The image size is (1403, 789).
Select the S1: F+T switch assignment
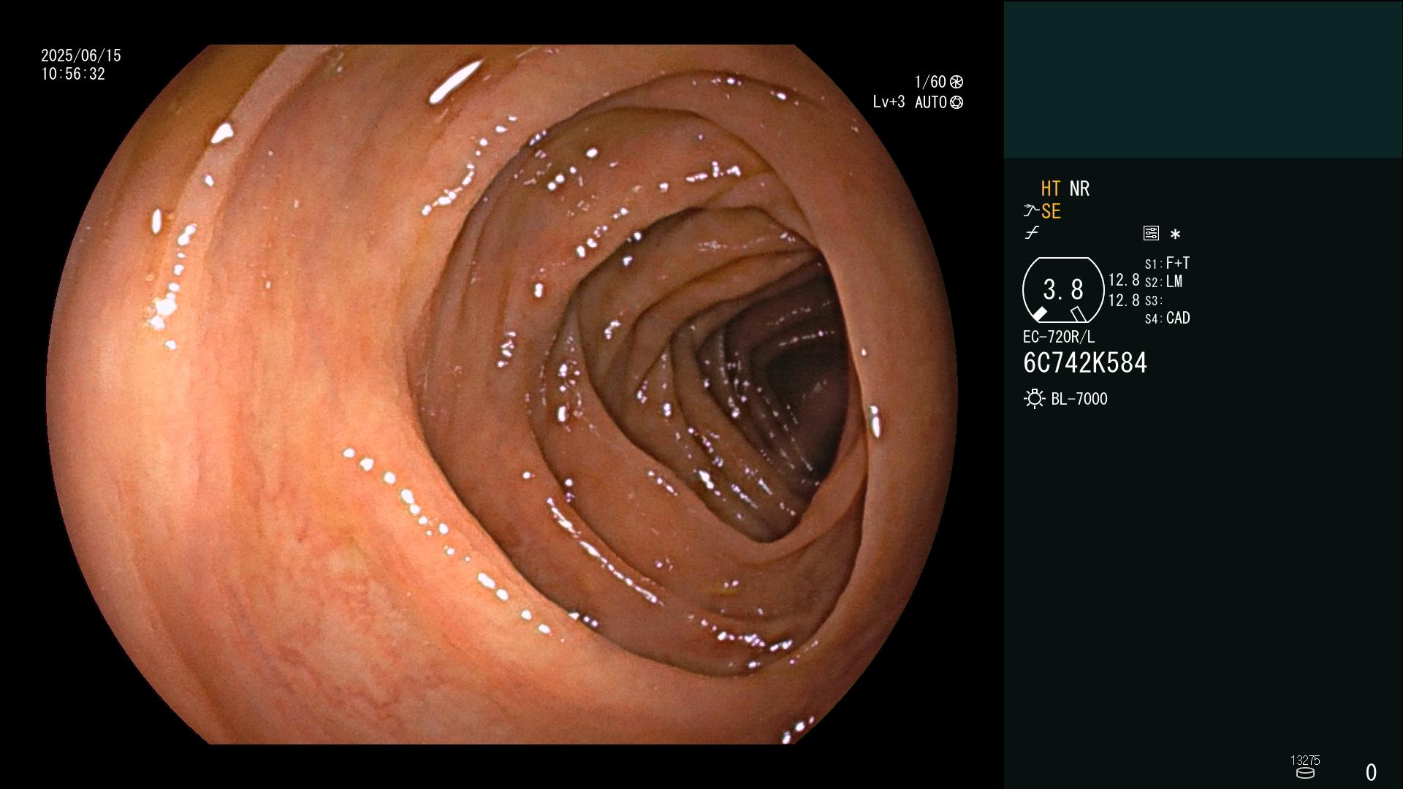click(1167, 263)
